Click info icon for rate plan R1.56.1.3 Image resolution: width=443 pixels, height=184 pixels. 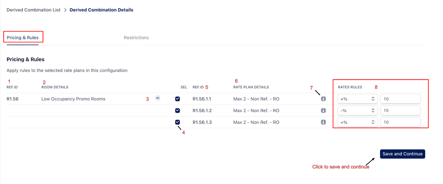click(323, 122)
